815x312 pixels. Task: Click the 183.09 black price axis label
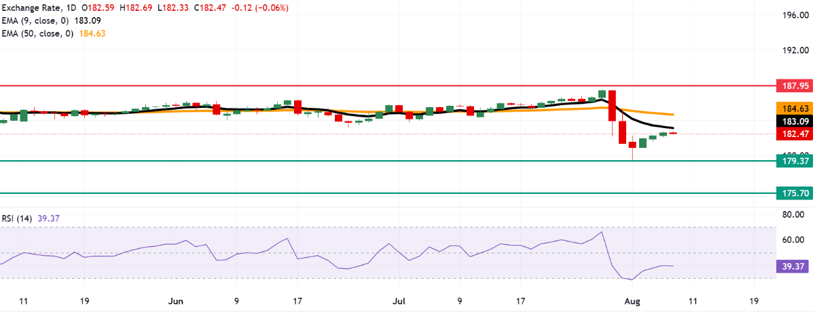pyautogui.click(x=795, y=120)
